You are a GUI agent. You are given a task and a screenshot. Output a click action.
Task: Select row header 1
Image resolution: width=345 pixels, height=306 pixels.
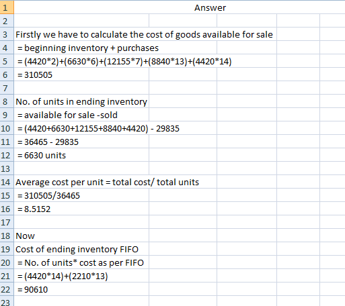pos(7,7)
